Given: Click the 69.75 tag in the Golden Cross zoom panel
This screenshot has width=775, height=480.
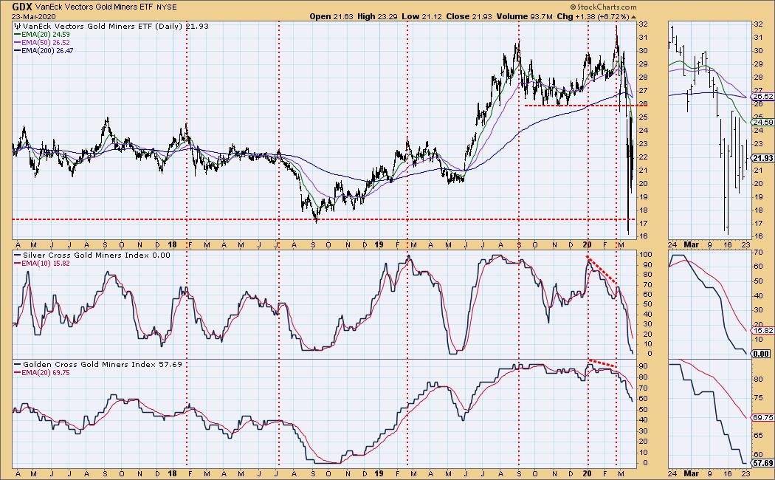Looking at the screenshot, I should click(763, 418).
